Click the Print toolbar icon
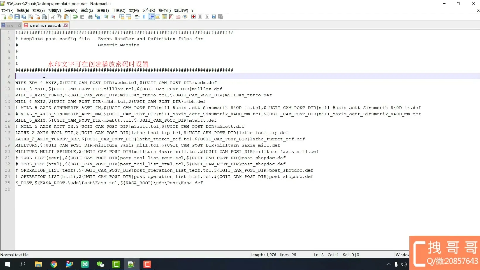Screen dimensions: 480x270 point(44,17)
